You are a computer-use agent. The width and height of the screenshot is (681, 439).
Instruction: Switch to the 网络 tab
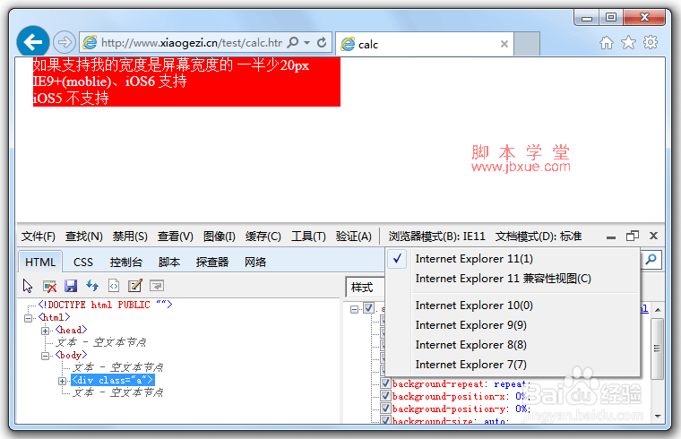pos(255,263)
